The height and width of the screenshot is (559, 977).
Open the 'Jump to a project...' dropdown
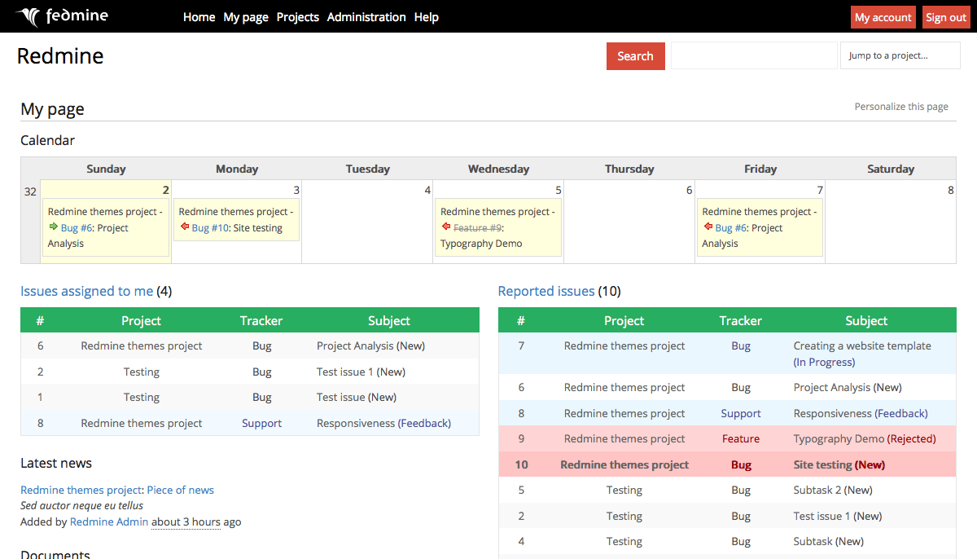tap(900, 55)
